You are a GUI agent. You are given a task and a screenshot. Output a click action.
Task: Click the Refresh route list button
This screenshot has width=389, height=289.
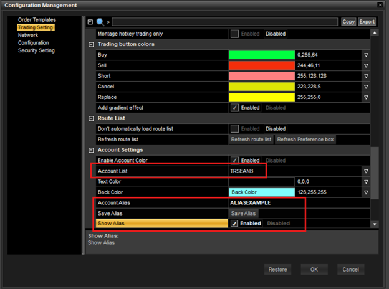[x=251, y=139]
